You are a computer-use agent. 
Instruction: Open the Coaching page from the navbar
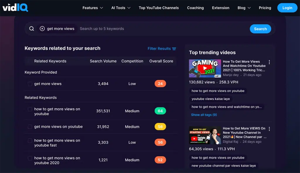pos(195,8)
